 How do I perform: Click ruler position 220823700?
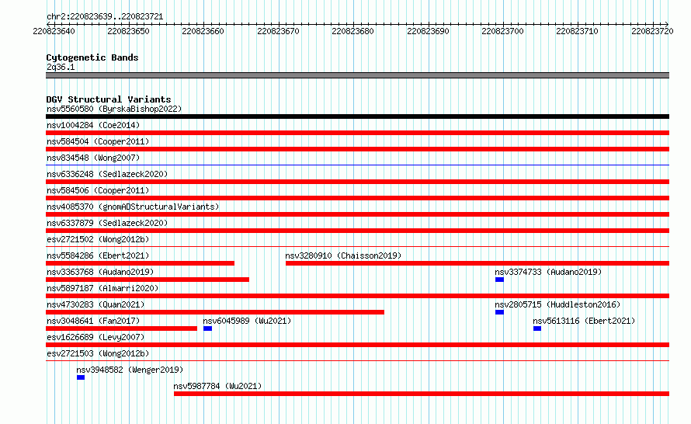click(x=502, y=31)
